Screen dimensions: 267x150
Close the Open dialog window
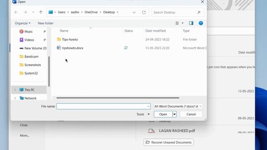point(202,2)
